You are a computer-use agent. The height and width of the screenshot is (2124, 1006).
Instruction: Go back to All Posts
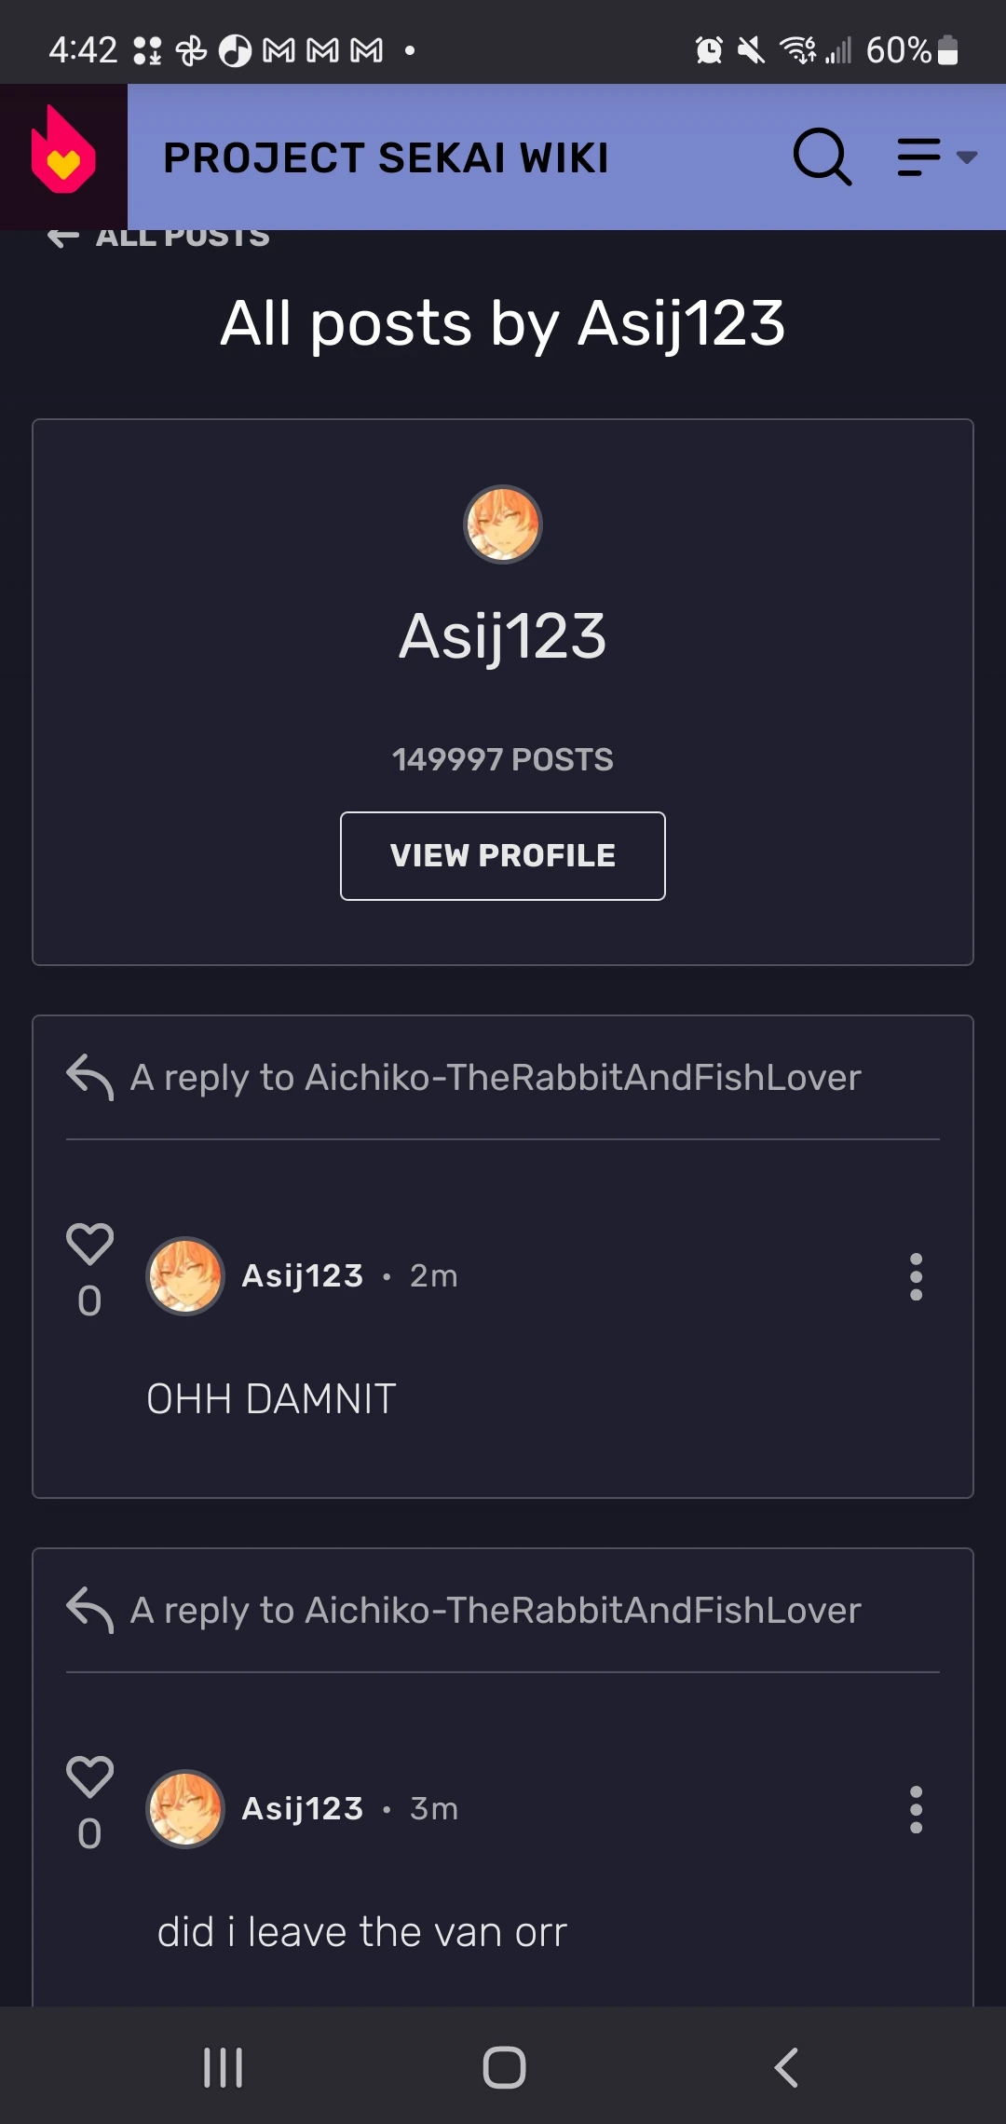tap(158, 237)
